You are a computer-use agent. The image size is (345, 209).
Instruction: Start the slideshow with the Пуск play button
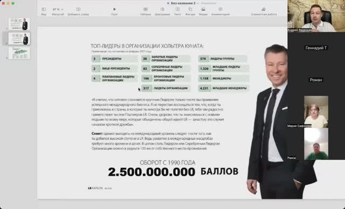point(114,9)
